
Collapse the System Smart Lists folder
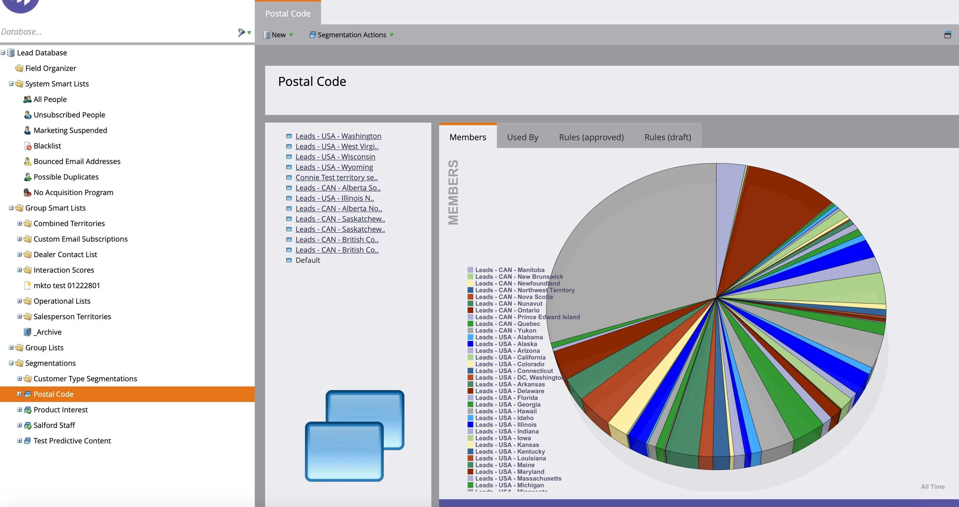(x=11, y=84)
